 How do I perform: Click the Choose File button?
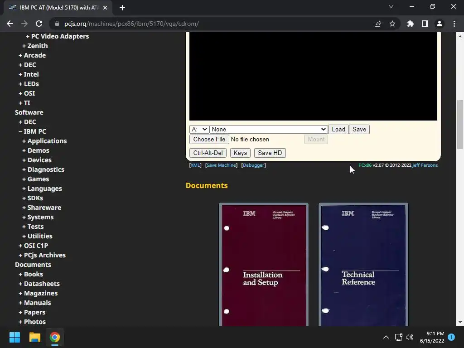coord(209,140)
